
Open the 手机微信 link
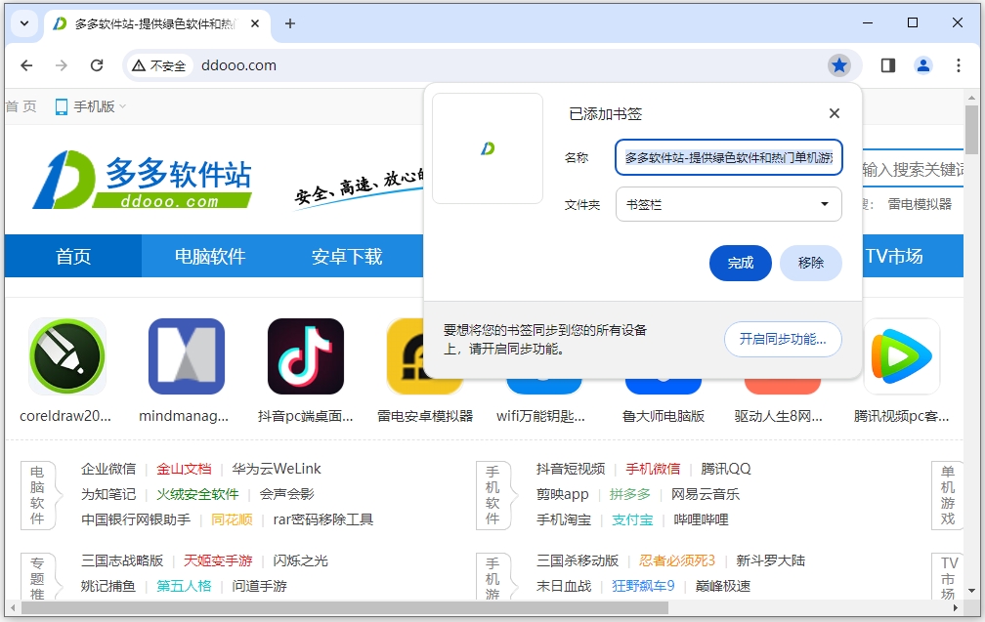point(654,469)
